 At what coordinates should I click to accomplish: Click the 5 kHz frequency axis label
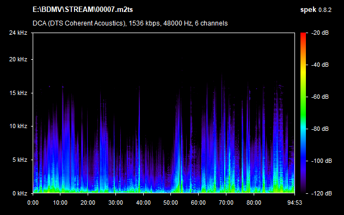(20, 160)
